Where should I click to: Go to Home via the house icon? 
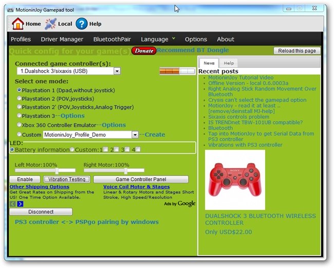17,24
